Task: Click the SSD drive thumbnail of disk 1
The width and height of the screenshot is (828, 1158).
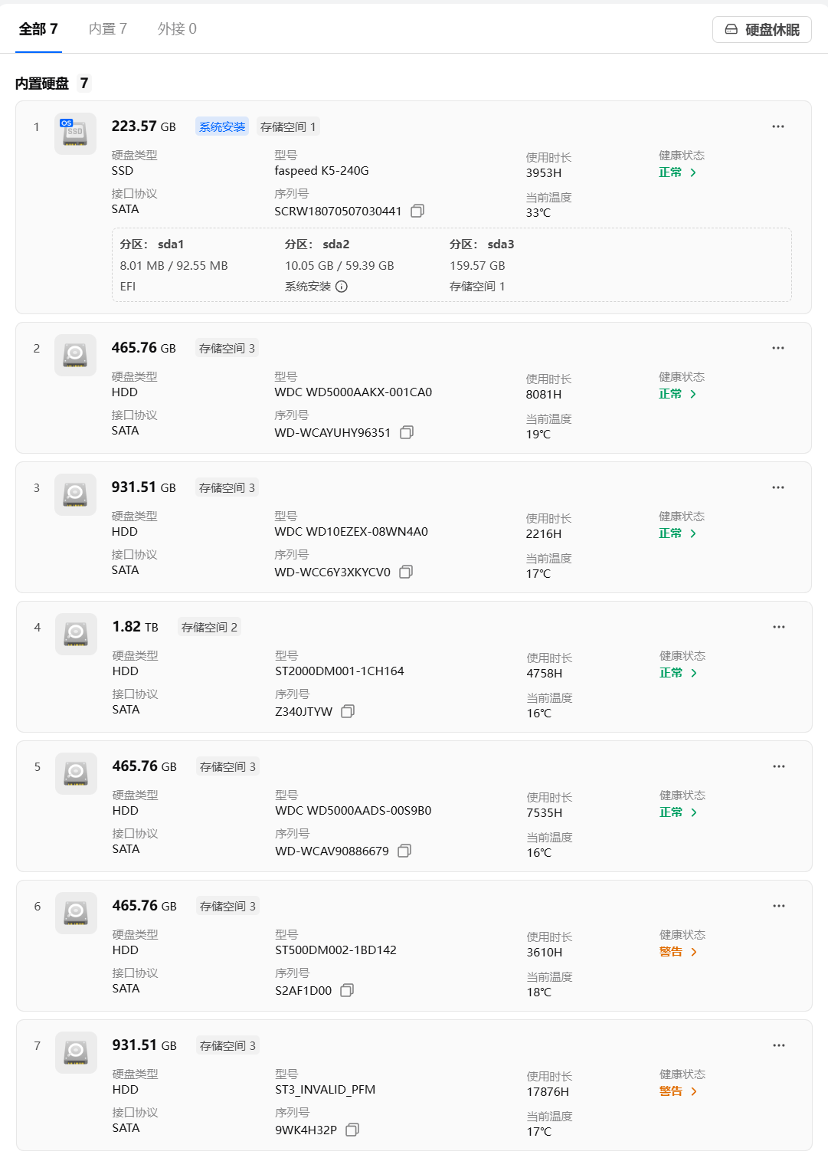Action: 75,133
